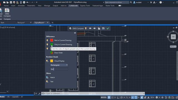The image size is (178, 100).
Task: Open the quick access customize dropdown
Action: click(37, 2)
